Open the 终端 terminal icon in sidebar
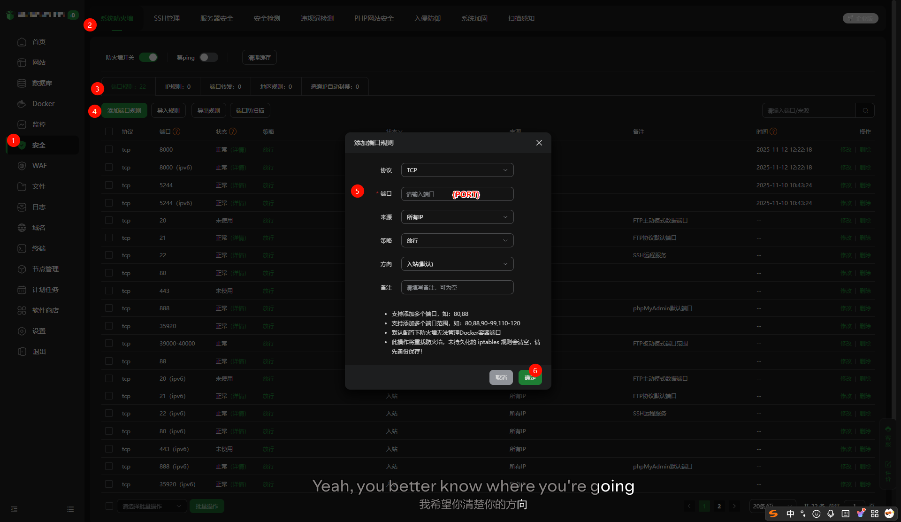 (22, 248)
